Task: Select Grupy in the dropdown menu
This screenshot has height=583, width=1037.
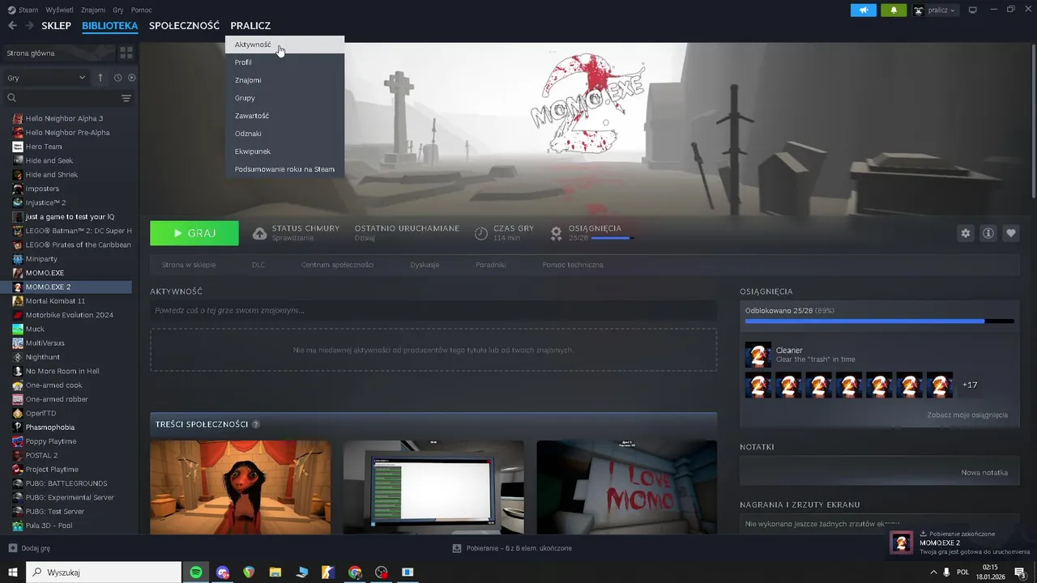Action: pyautogui.click(x=284, y=98)
